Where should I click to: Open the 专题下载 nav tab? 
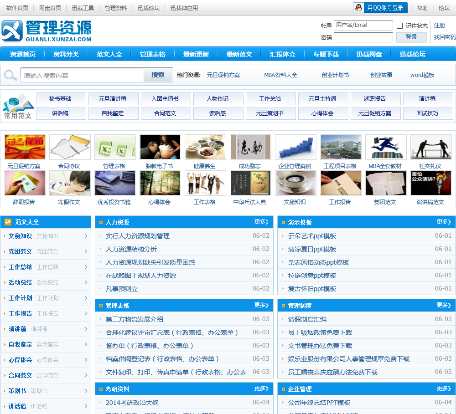[326, 54]
